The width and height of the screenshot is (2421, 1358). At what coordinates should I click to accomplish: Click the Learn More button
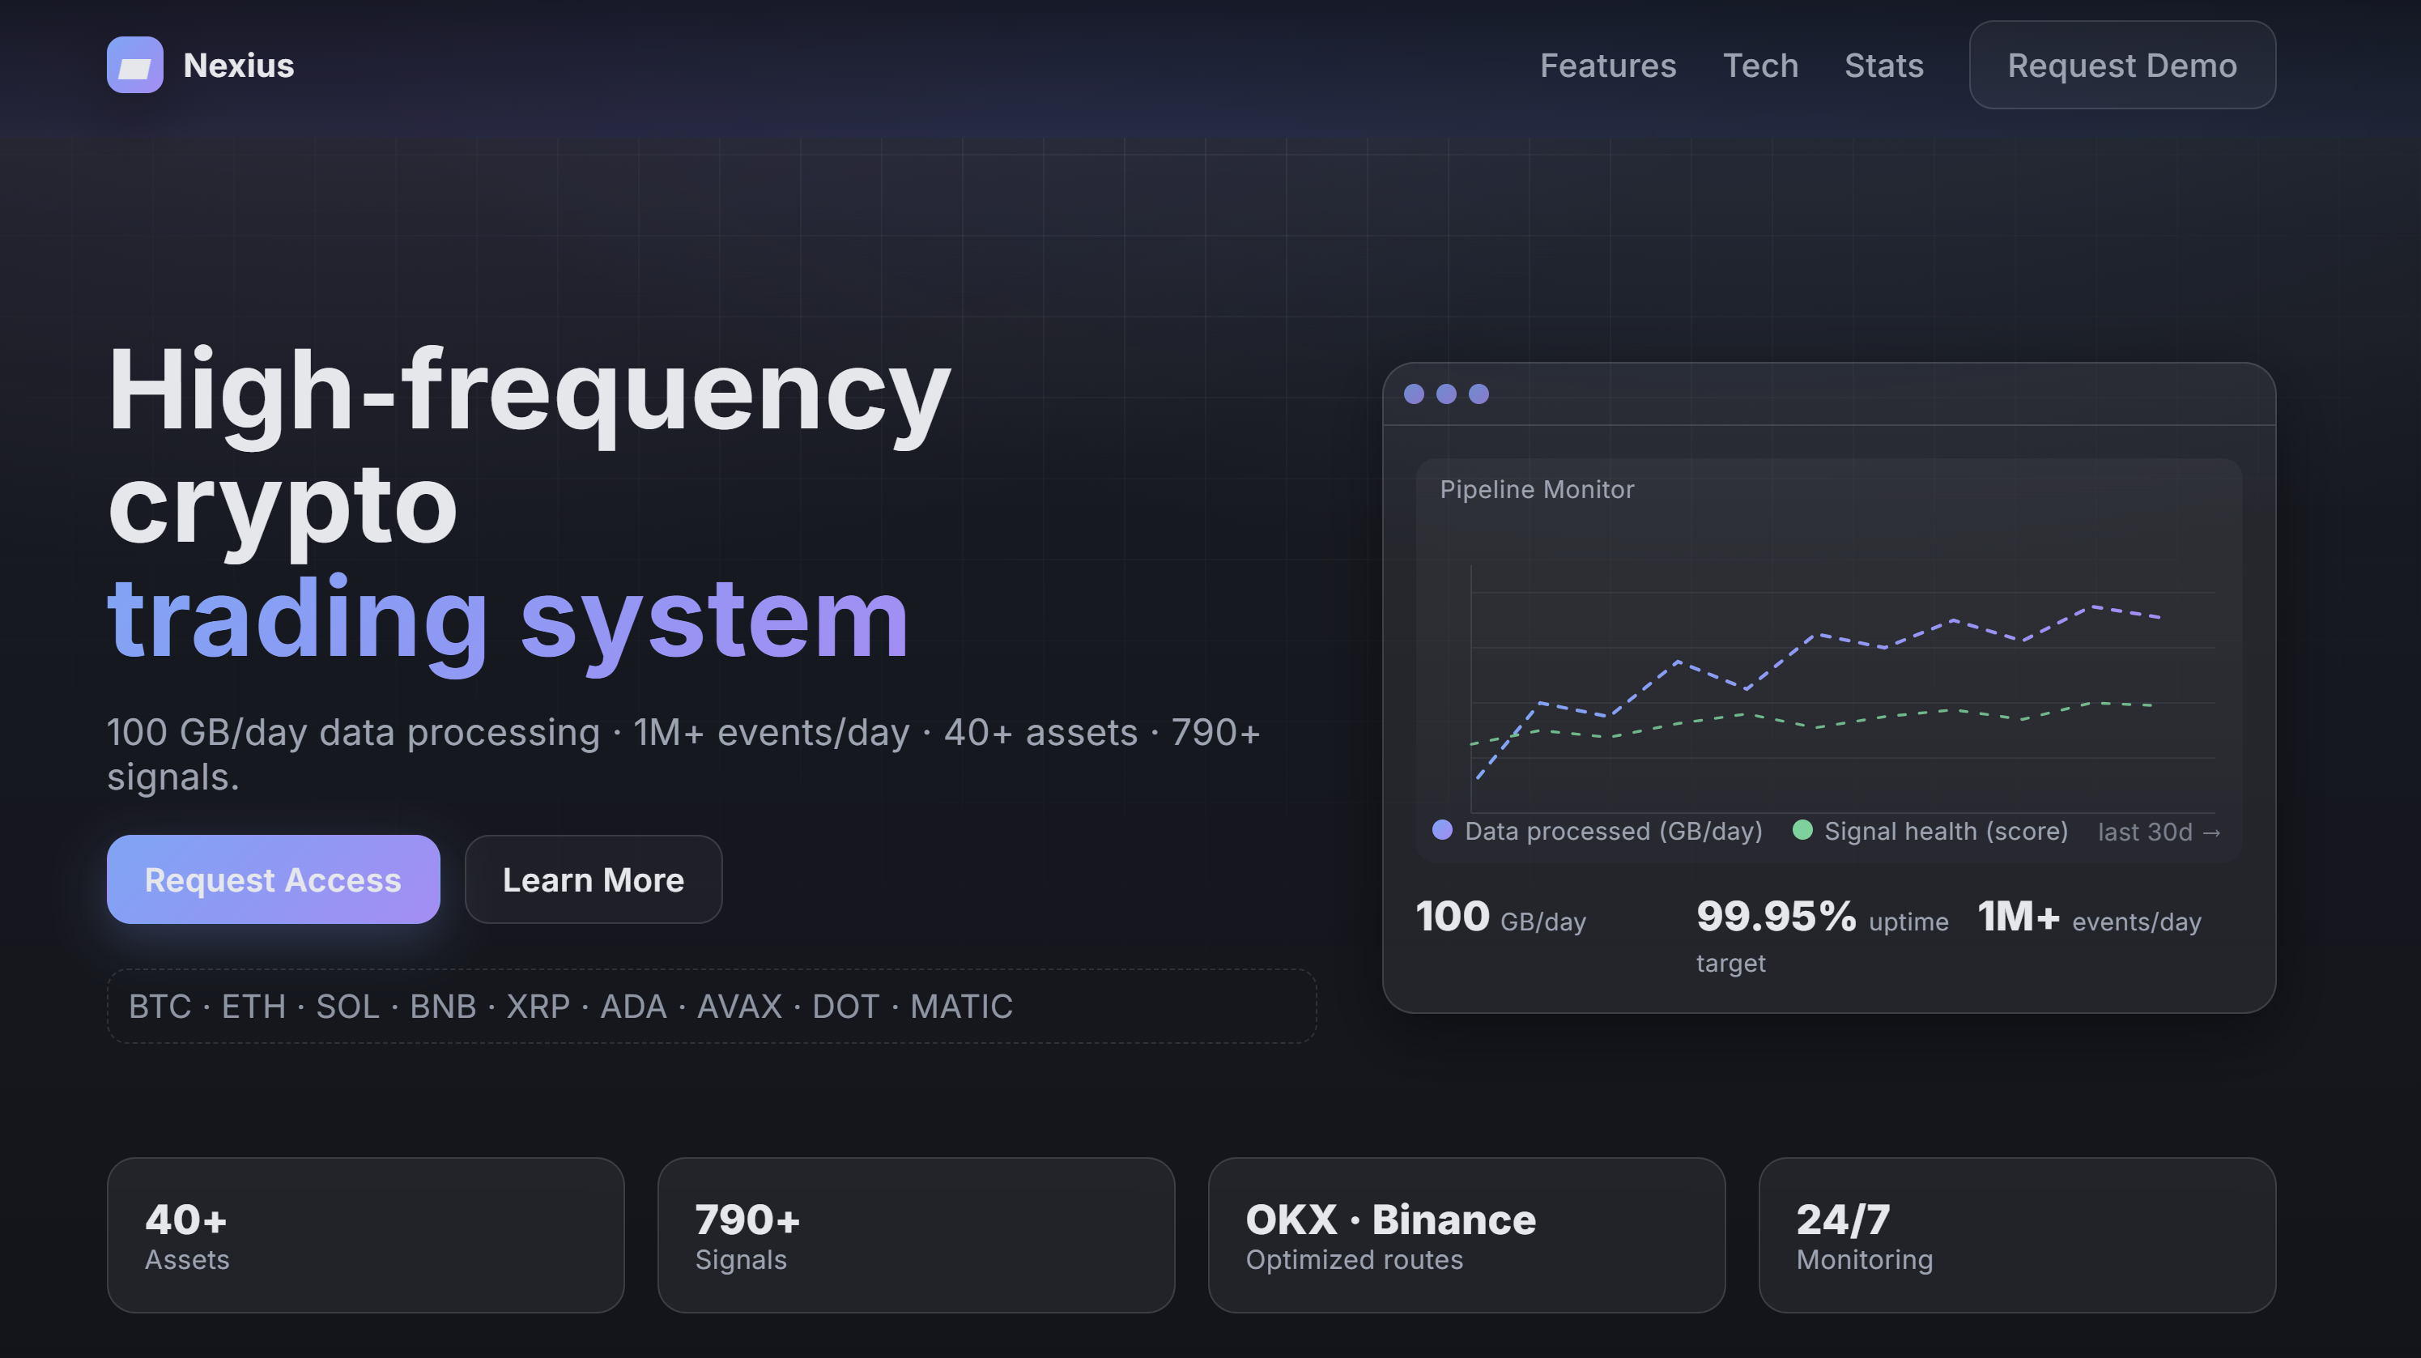pos(593,879)
